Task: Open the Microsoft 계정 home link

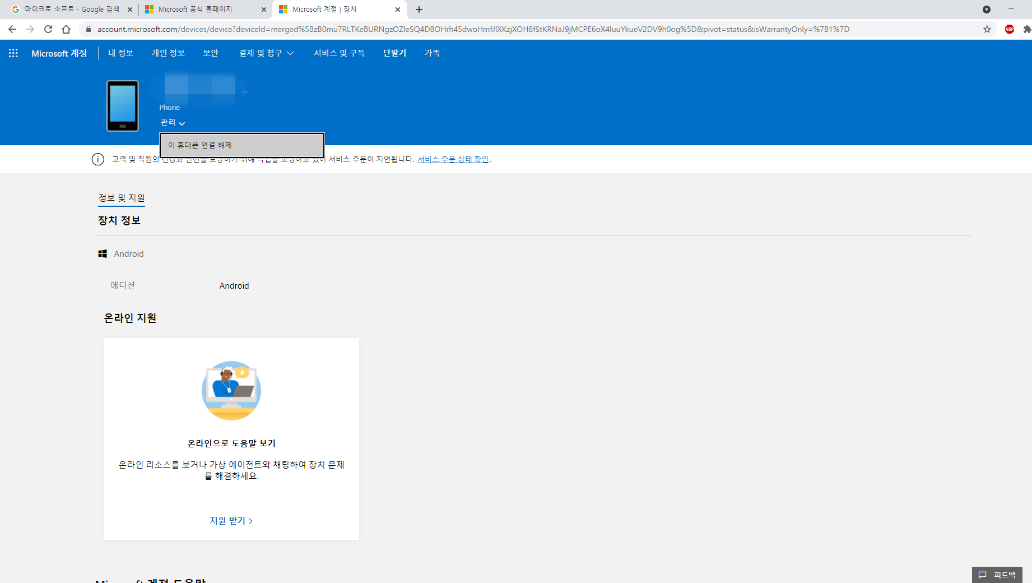Action: 59,53
